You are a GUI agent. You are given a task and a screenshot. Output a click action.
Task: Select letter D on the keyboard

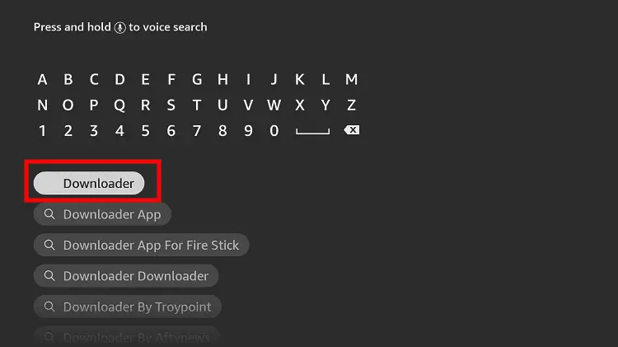click(x=119, y=80)
